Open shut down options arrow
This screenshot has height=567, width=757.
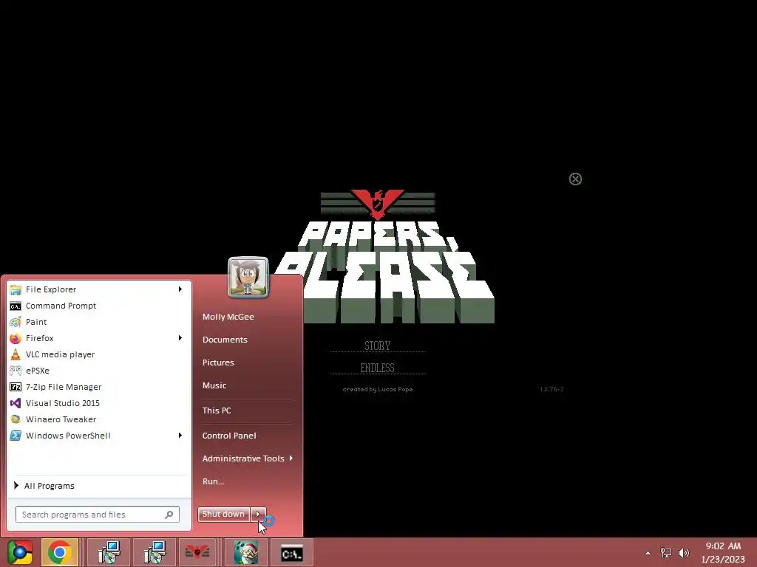coord(258,514)
